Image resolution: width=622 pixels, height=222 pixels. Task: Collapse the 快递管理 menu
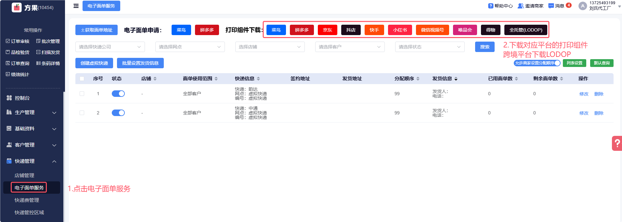click(x=54, y=161)
